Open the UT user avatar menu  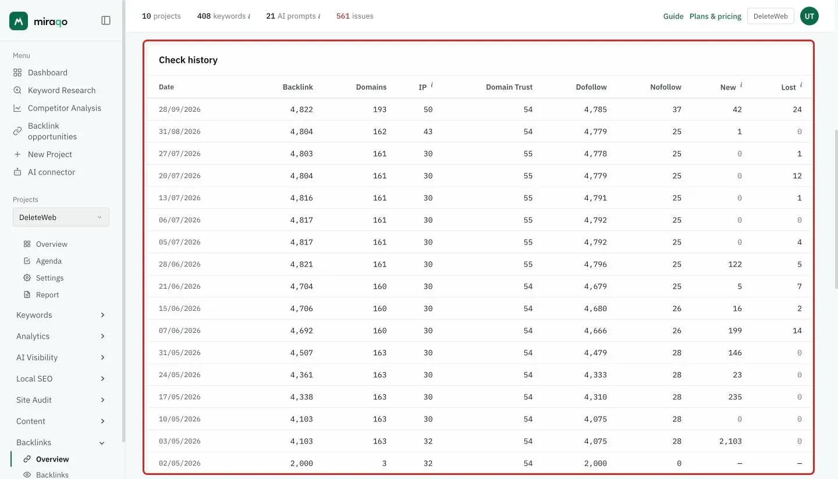809,16
